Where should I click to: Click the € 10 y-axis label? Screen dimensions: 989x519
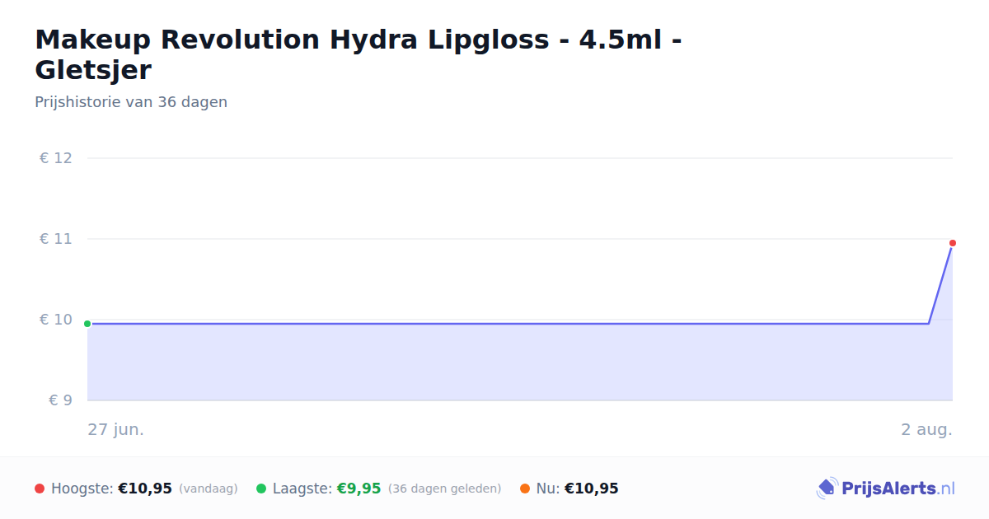[56, 320]
